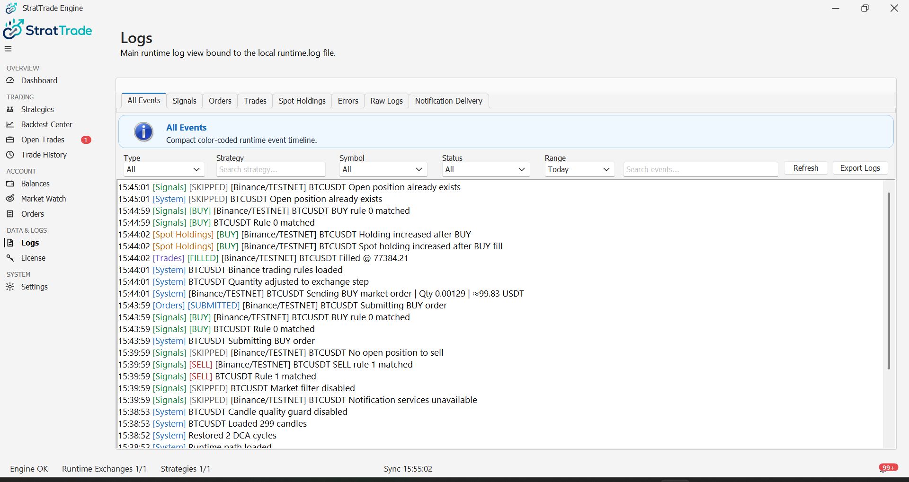Click the Backtest Center chart icon
909x482 pixels.
point(10,124)
